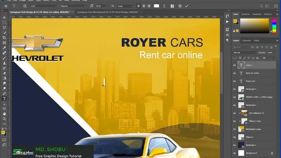
Task: Select the Frame tool
Action: [4, 43]
